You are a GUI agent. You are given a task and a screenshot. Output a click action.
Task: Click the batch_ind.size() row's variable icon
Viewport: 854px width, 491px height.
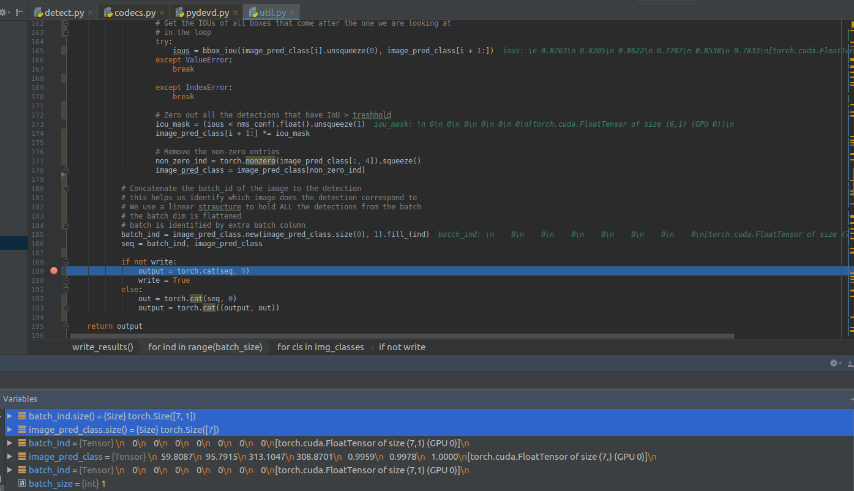coord(22,416)
